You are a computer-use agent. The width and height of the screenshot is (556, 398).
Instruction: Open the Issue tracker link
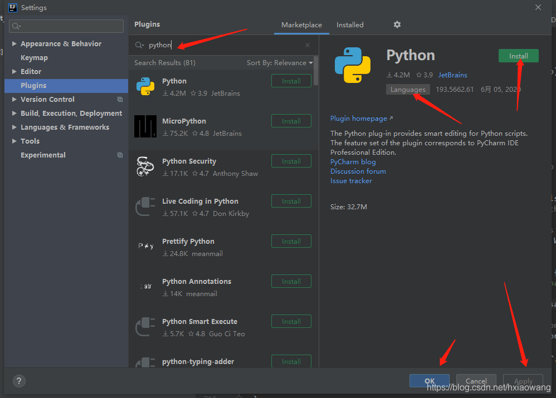[x=351, y=181]
